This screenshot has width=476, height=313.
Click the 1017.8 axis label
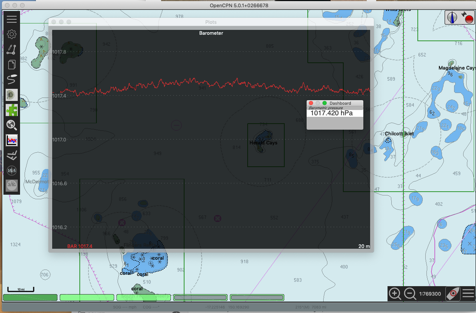point(59,52)
